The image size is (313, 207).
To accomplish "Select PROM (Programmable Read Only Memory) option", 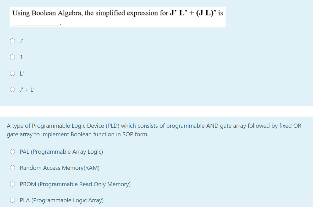I will point(12,184).
